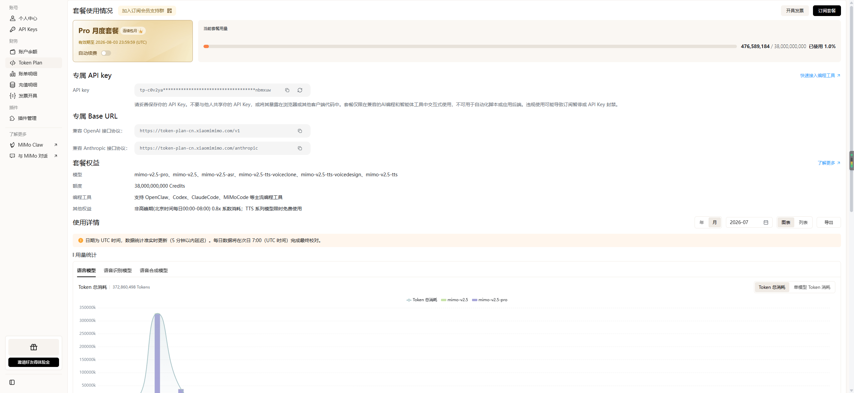The width and height of the screenshot is (854, 393).
Task: Switch to 列表 view
Action: point(803,222)
